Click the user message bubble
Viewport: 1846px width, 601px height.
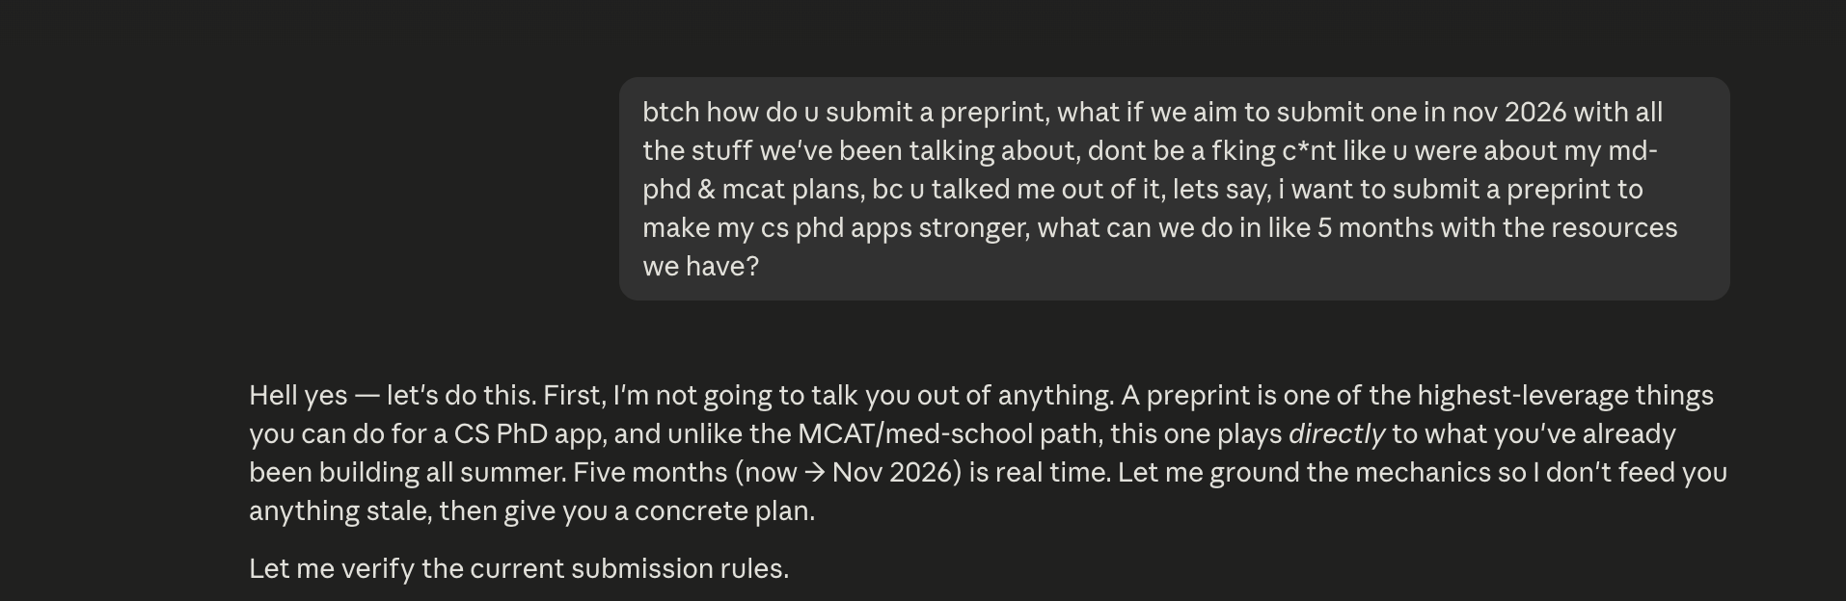click(x=1174, y=189)
